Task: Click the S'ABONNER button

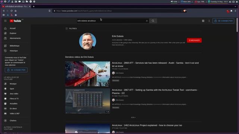Action: click(x=194, y=41)
